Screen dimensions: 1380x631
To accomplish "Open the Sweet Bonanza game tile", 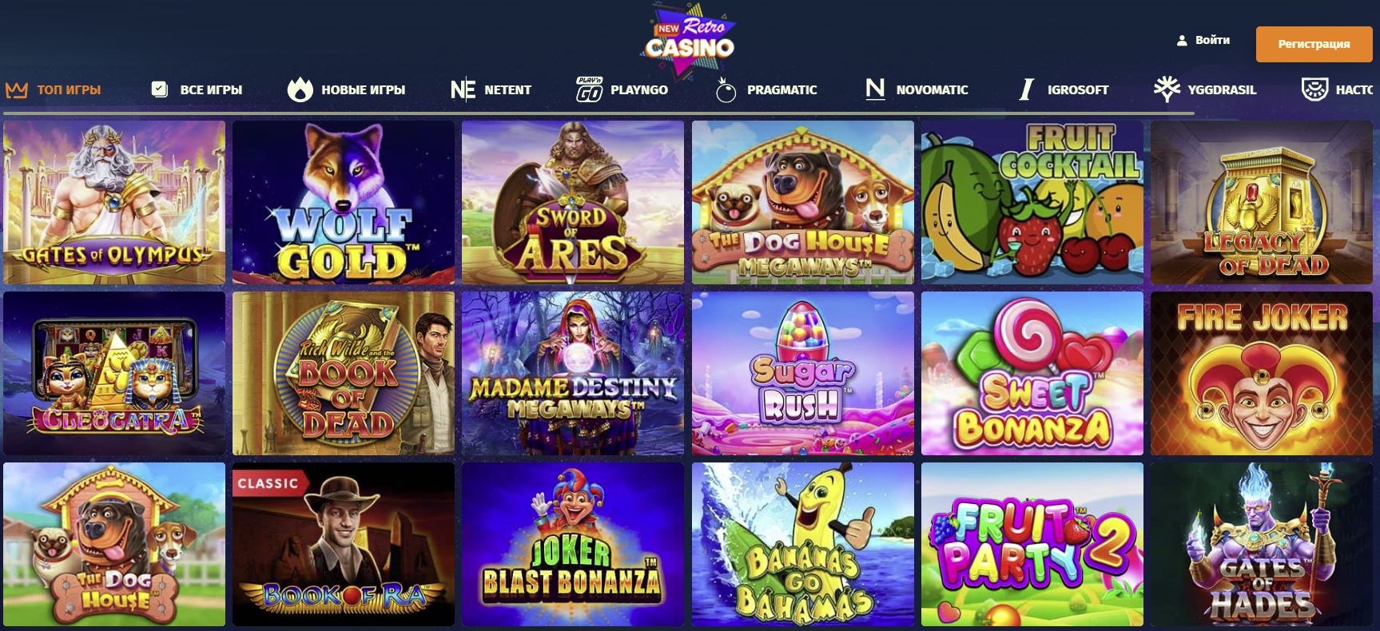I will coord(1032,373).
